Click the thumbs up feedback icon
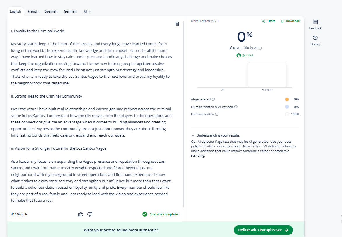Image resolution: width=342 pixels, height=237 pixels. 81,214
